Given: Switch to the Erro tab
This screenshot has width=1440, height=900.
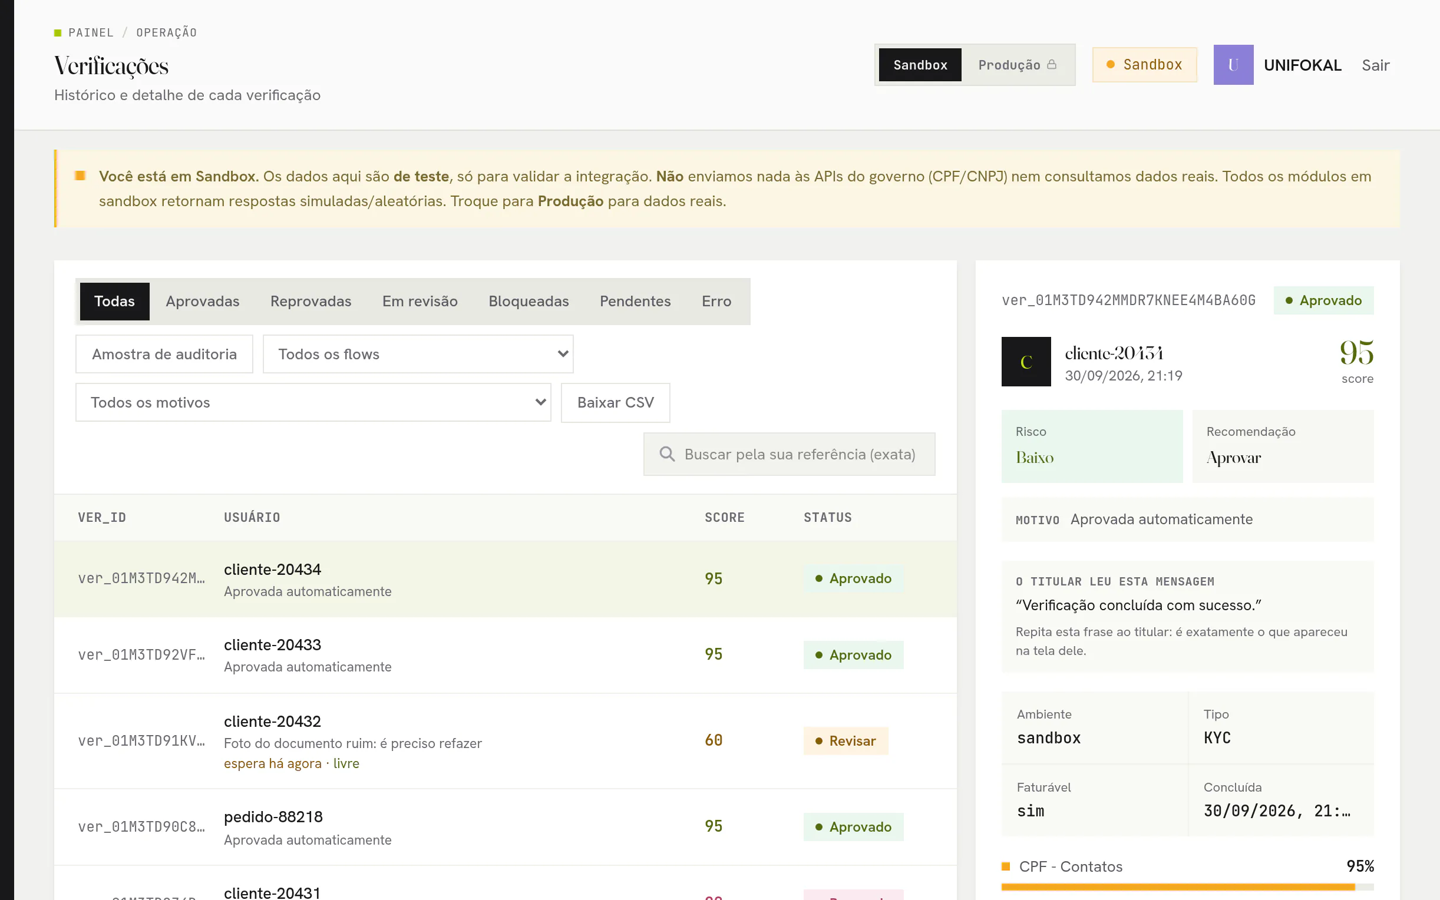Looking at the screenshot, I should pos(716,301).
